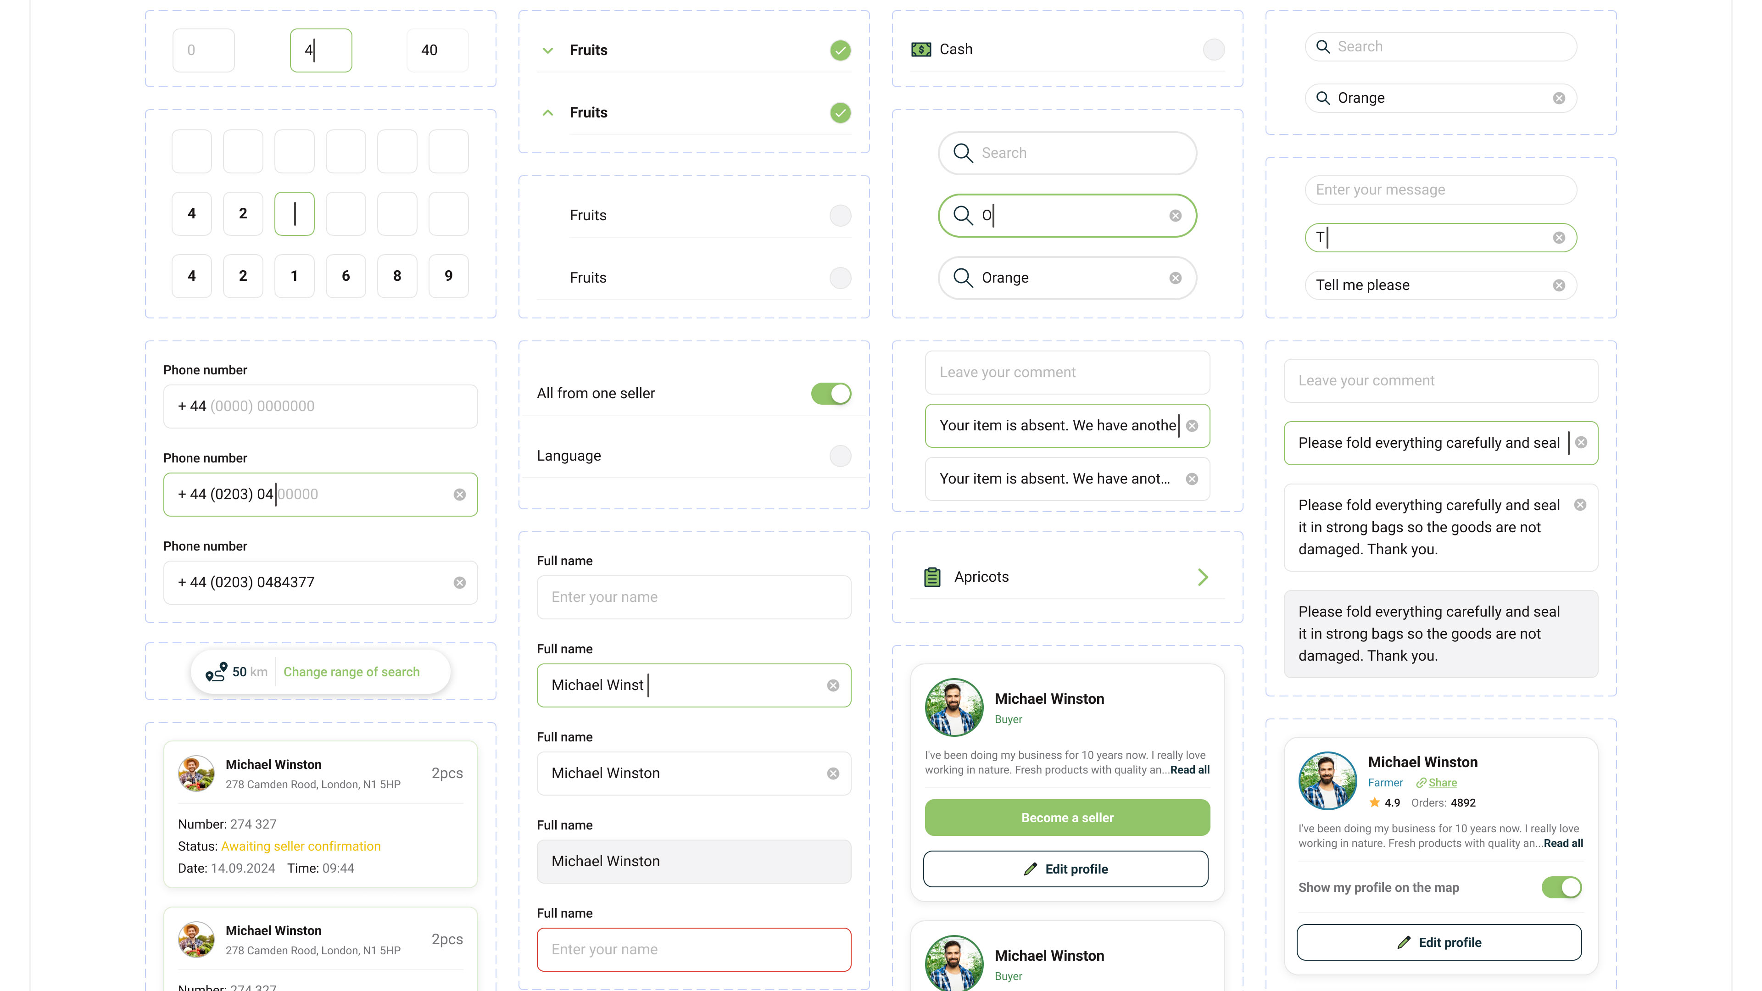Clear the 'Michael Winst' name field
This screenshot has width=1762, height=991.
tap(833, 685)
